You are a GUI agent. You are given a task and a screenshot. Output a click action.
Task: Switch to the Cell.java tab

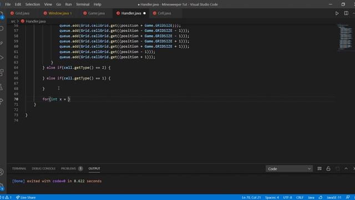click(x=164, y=13)
